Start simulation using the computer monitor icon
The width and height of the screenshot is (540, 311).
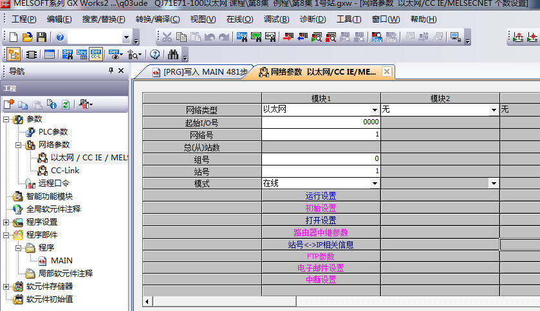(x=455, y=37)
